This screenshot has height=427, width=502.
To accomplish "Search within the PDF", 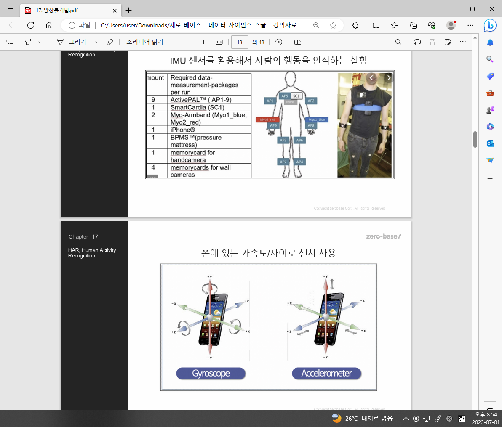I will point(398,42).
